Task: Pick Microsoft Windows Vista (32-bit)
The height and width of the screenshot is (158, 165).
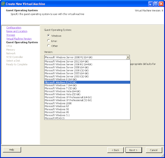Action: pyautogui.click(x=87, y=94)
